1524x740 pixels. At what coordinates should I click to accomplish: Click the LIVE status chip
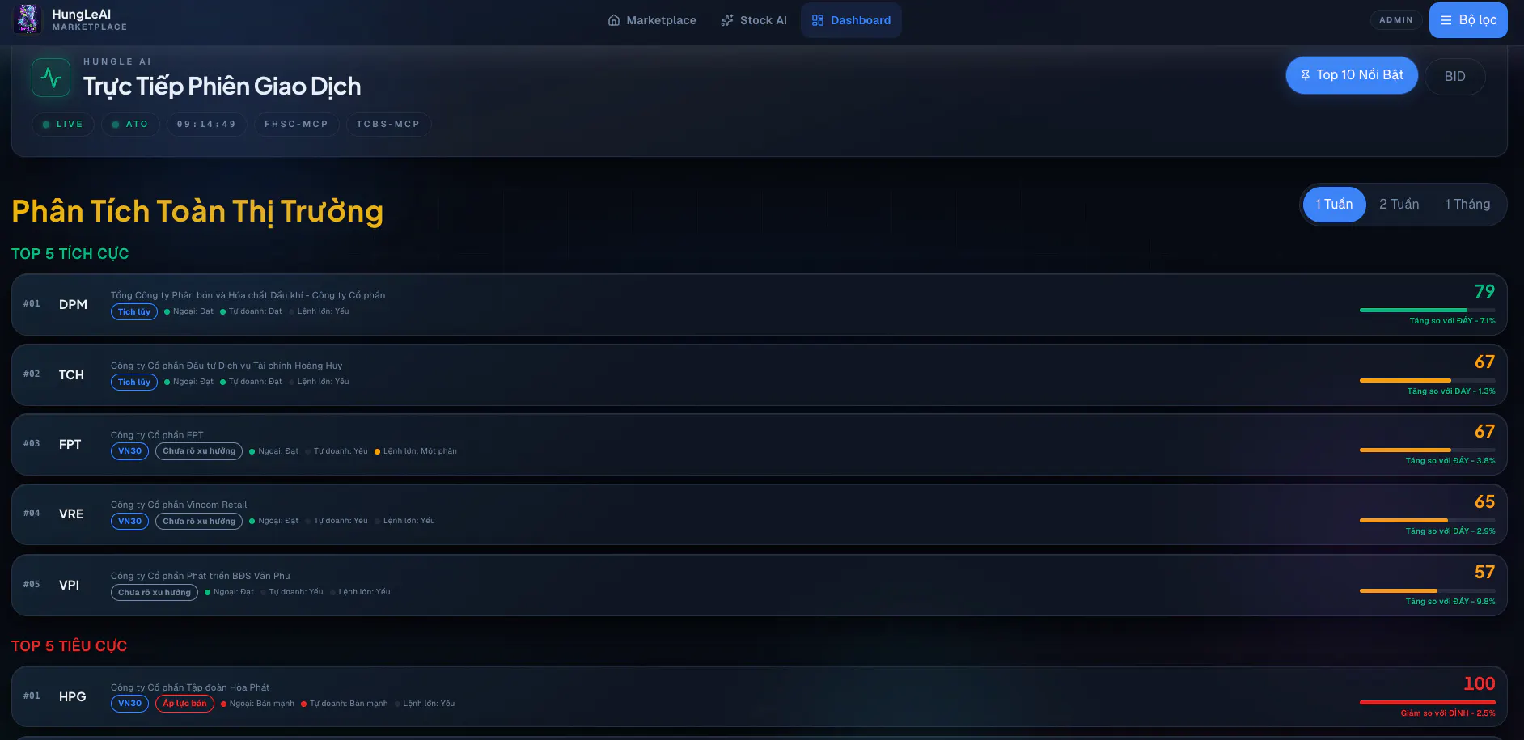coord(63,125)
